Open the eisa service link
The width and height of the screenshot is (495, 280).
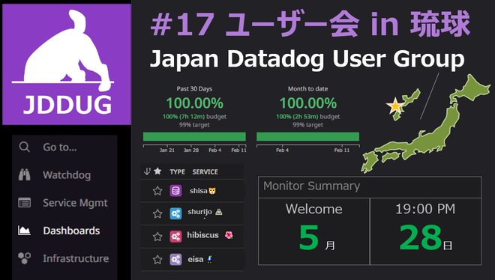coord(196,259)
